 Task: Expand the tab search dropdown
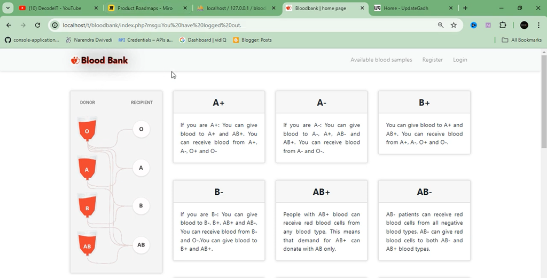point(7,8)
